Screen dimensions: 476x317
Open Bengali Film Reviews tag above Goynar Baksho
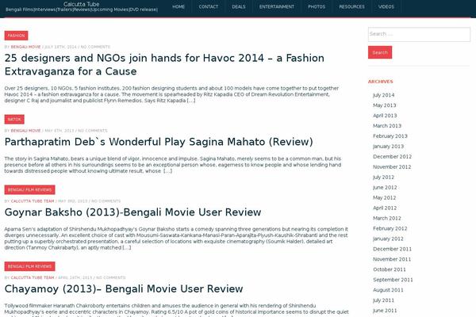click(30, 189)
